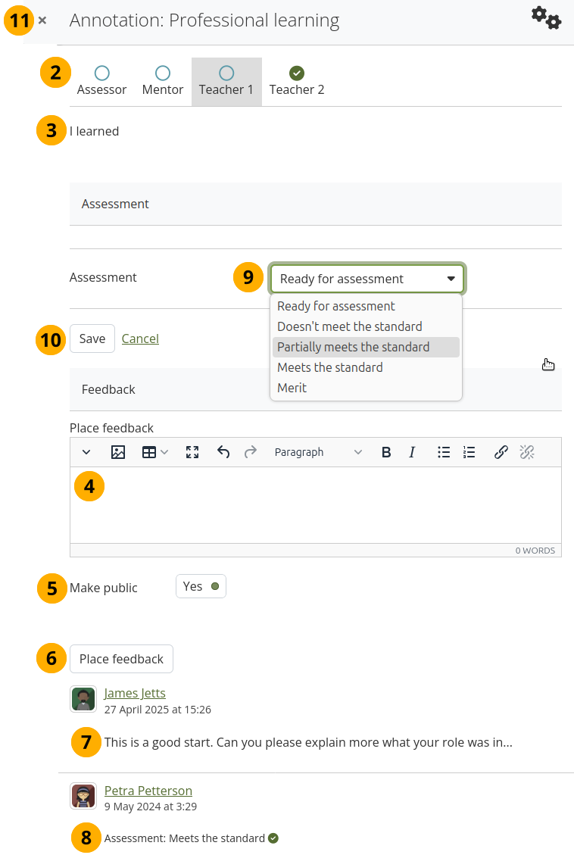The image size is (574, 855).
Task: Apply bold formatting in the feedback editor
Action: (386, 452)
